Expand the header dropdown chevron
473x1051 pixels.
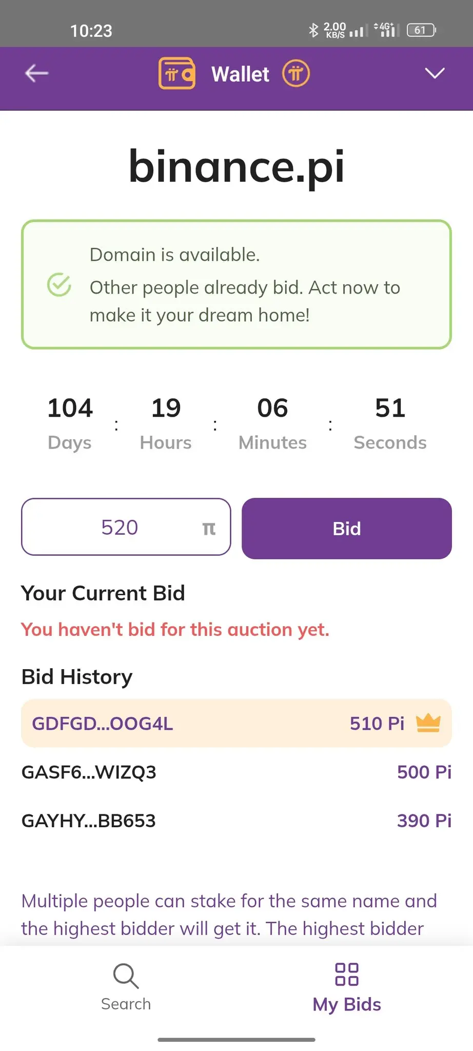point(435,73)
